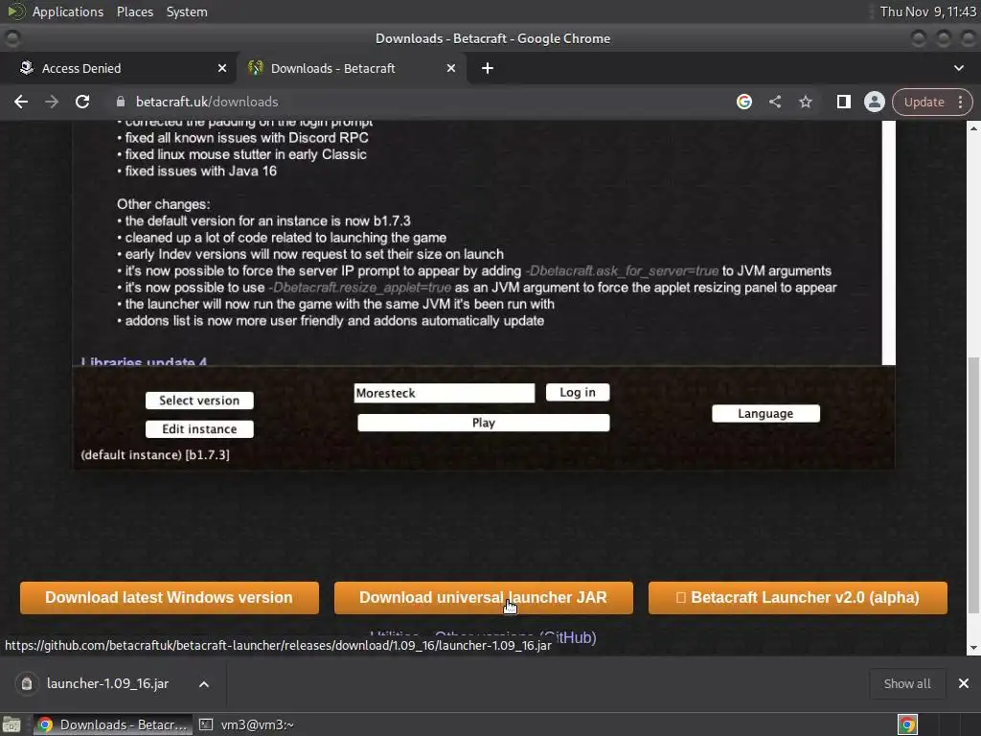The width and height of the screenshot is (981, 736).
Task: Open the new tab with plus button
Action: tap(488, 68)
